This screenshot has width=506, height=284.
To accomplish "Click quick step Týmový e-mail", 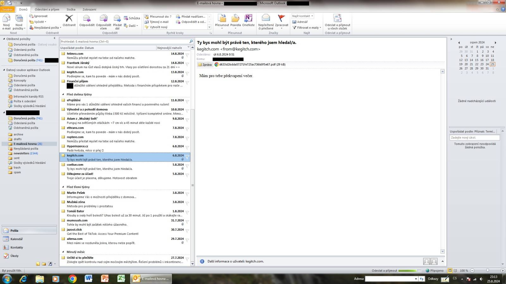I will (157, 22).
